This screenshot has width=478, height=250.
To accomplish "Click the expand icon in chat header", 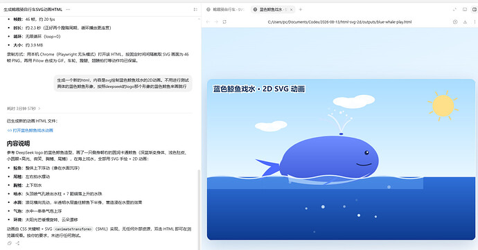I will pos(195,10).
